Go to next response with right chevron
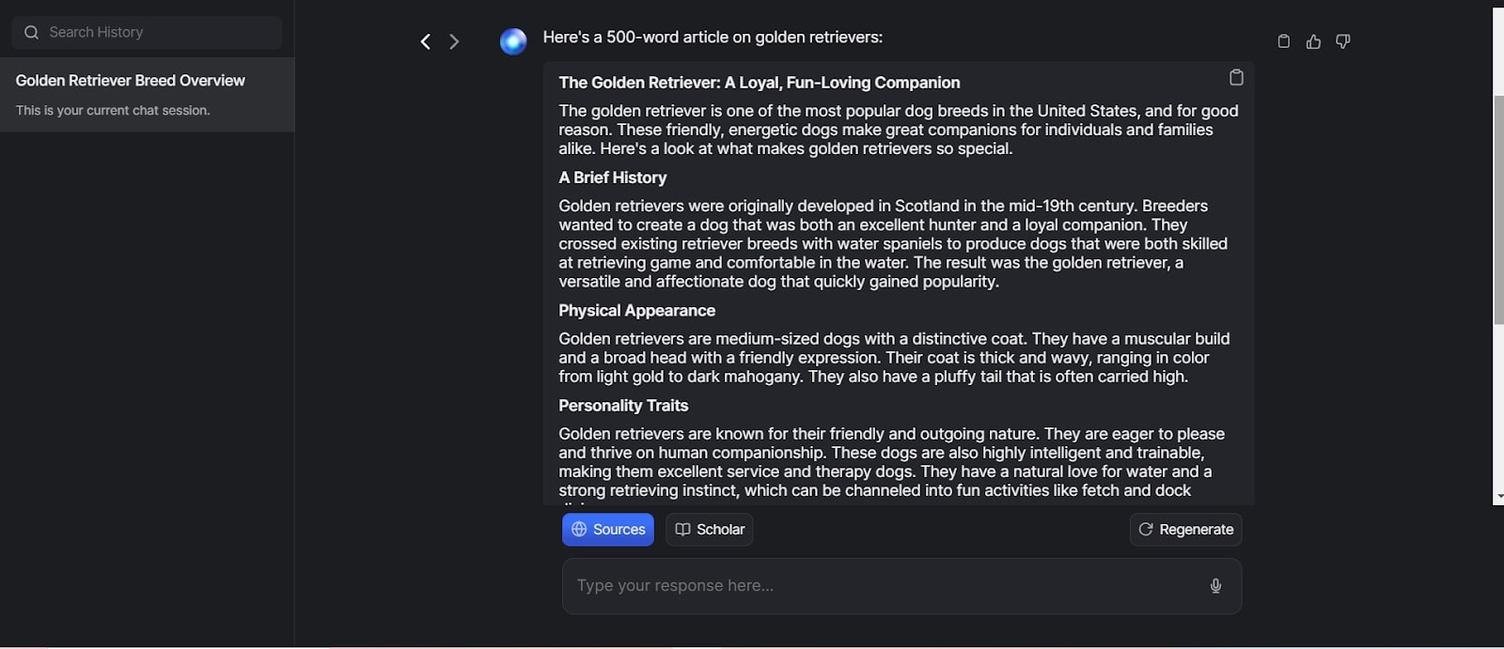This screenshot has height=649, width=1504. pyautogui.click(x=454, y=41)
